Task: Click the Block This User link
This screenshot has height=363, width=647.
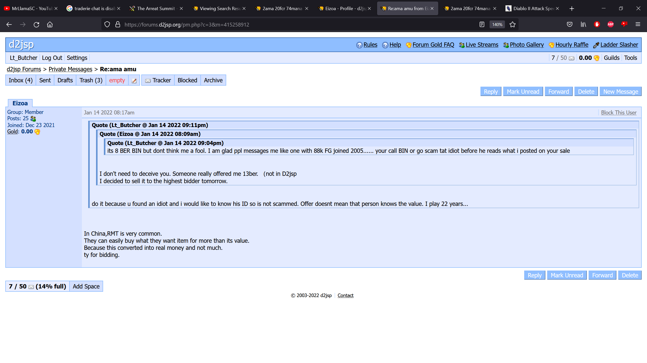Action: (x=619, y=113)
